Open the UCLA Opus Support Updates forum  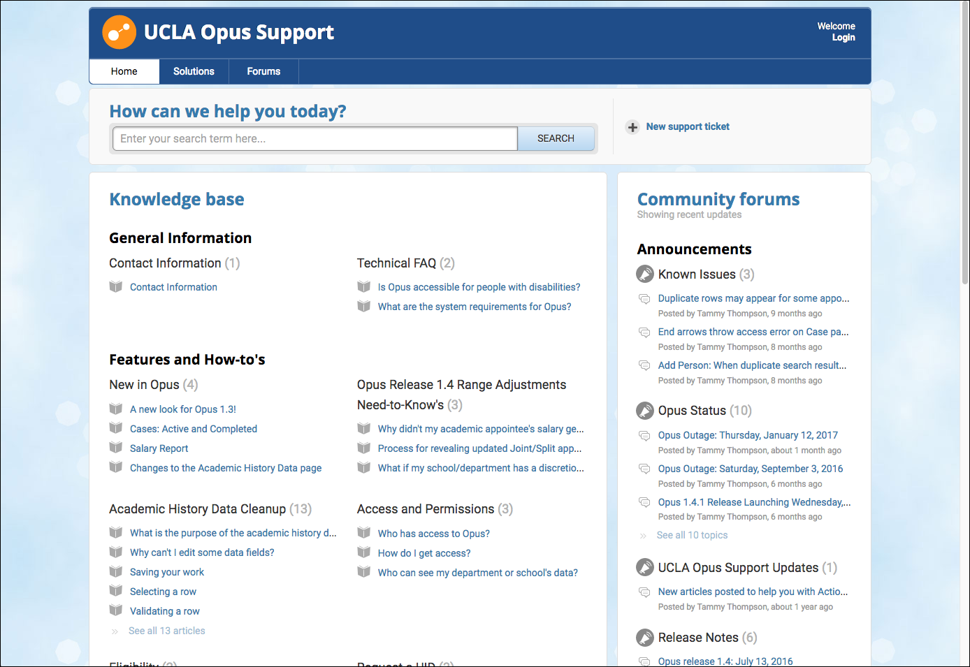tap(738, 568)
